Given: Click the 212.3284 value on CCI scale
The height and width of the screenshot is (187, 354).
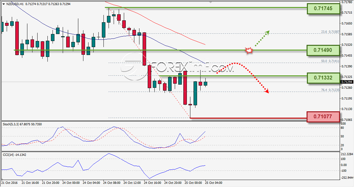Looking at the screenshot, I should pyautogui.click(x=347, y=154).
